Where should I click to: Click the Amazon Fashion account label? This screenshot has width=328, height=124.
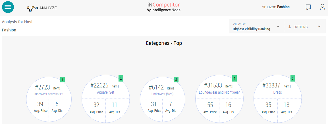coord(275,7)
